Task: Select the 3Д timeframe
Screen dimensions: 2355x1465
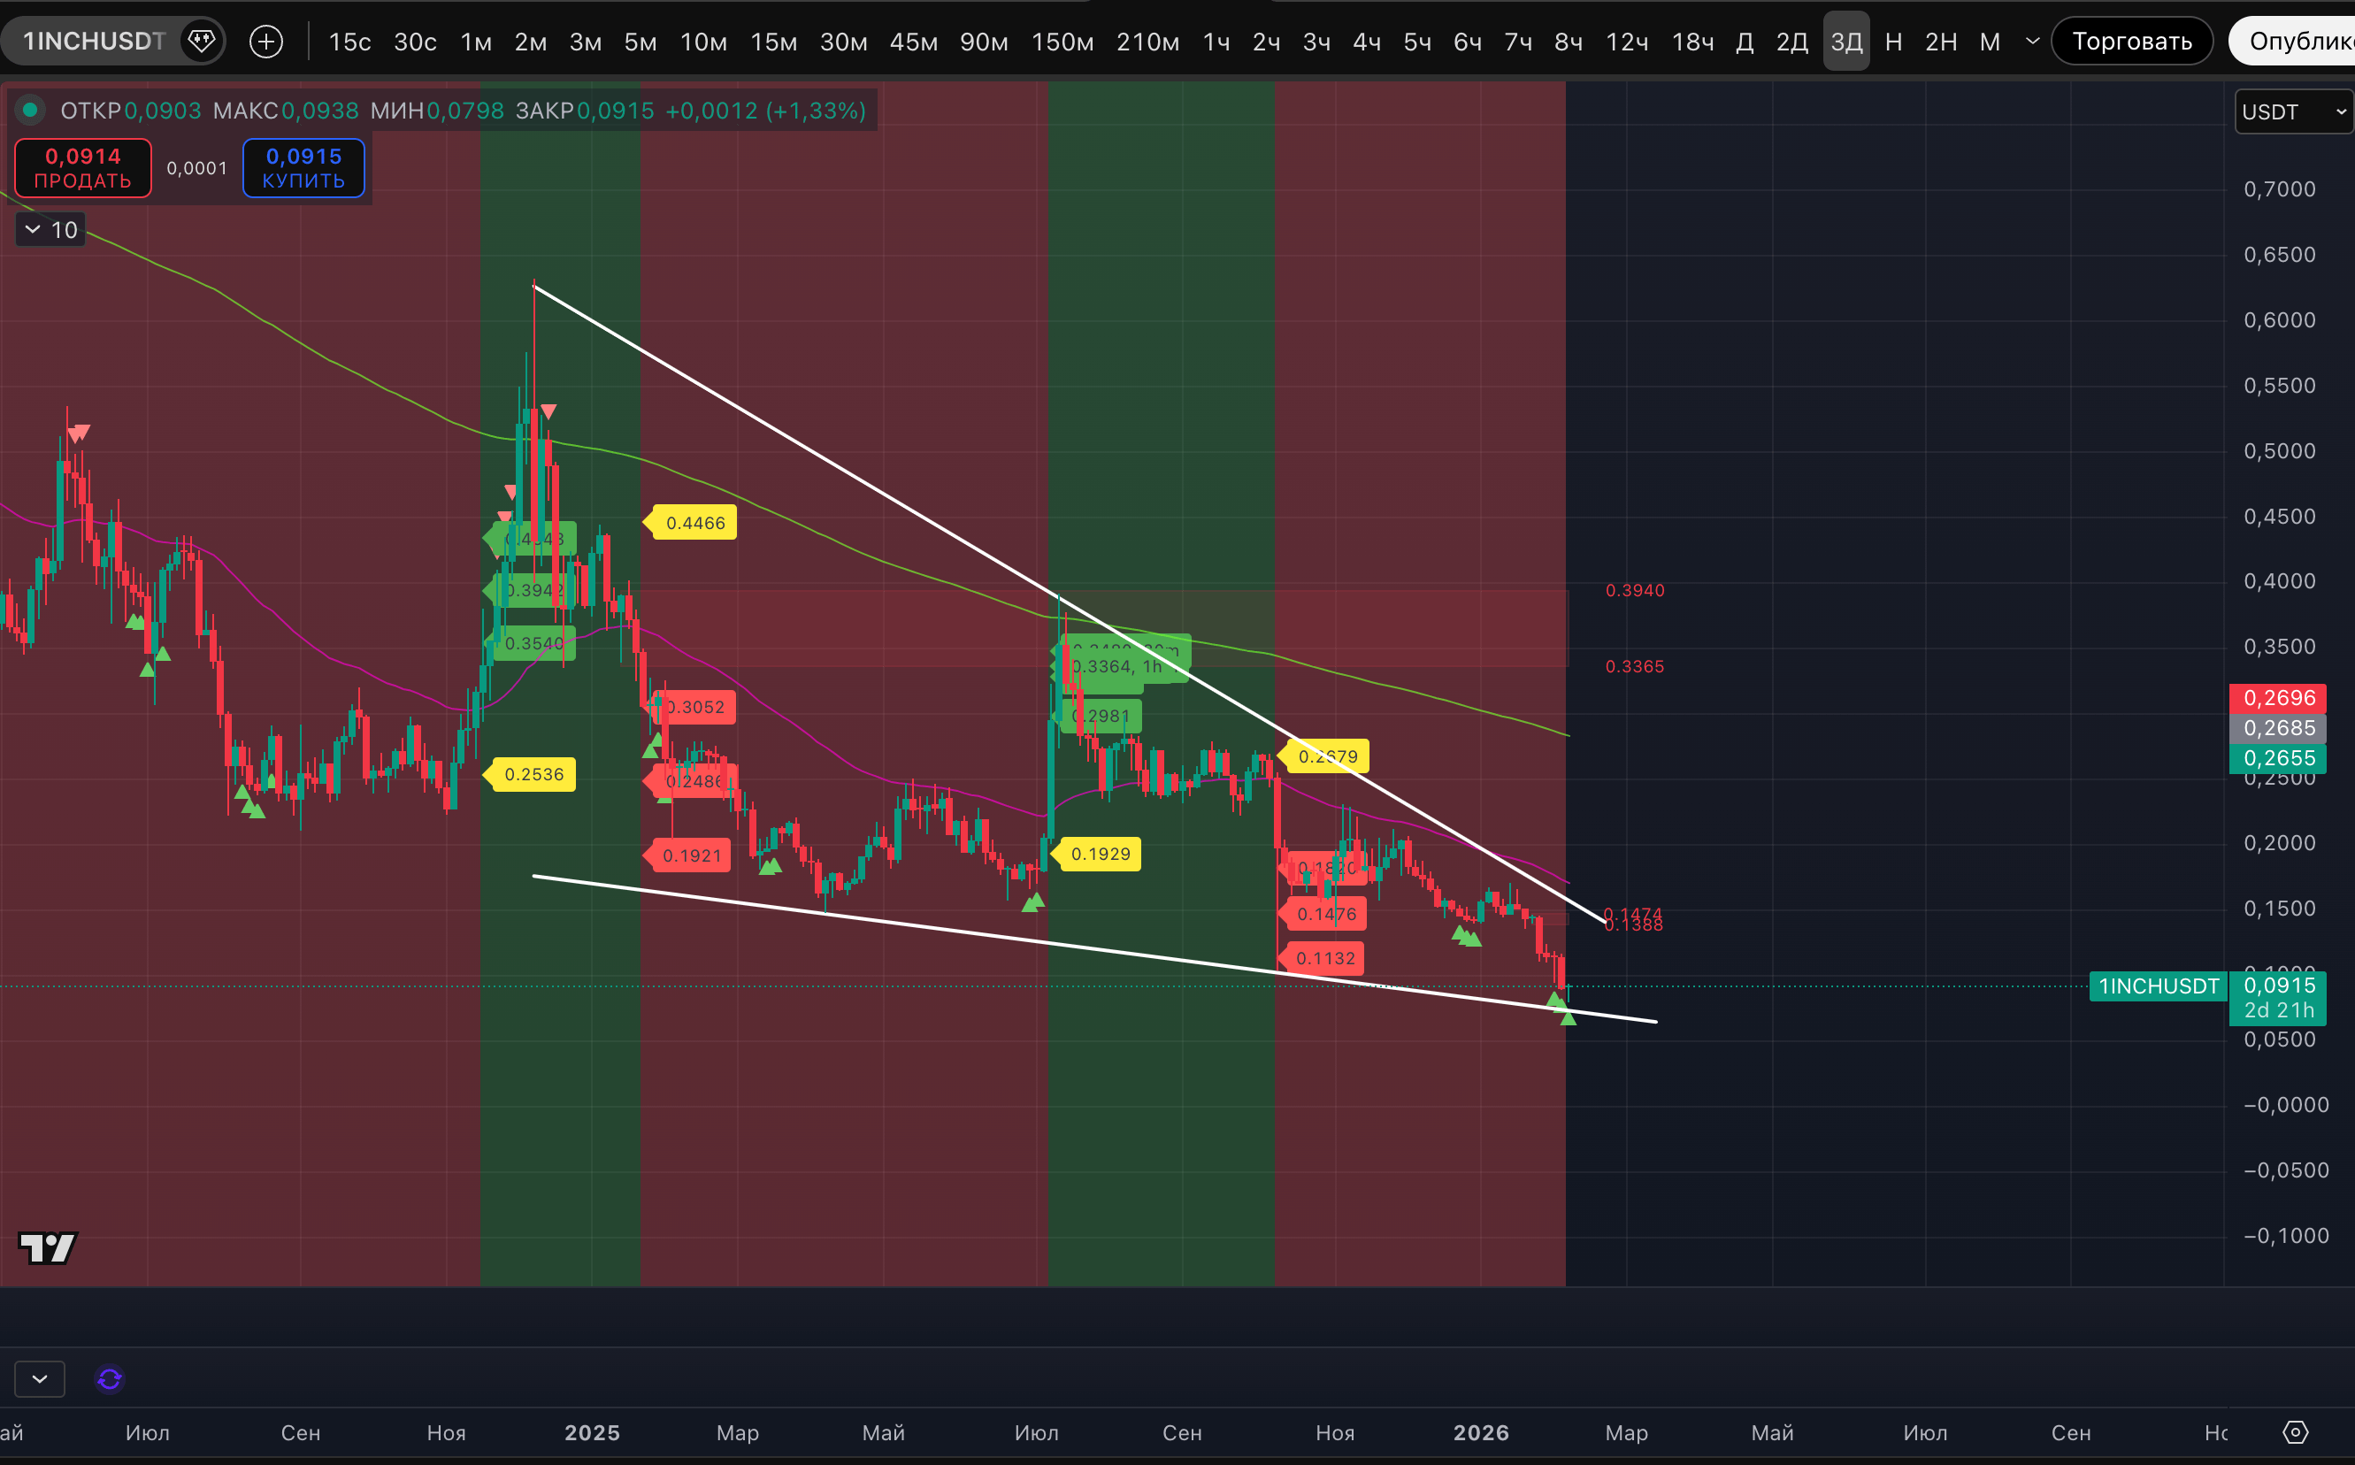Action: pos(1845,42)
